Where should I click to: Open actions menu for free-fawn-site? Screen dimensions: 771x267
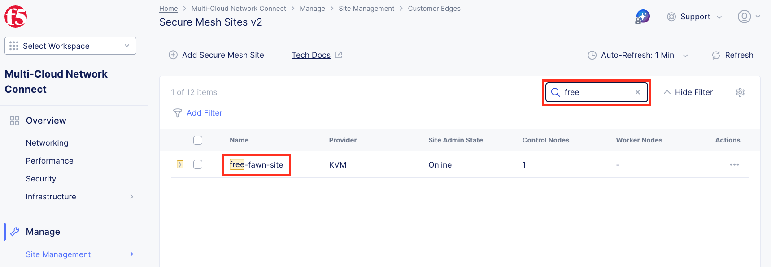734,164
